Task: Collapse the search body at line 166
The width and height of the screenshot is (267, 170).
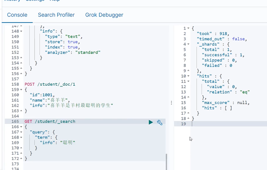Action: click(21, 127)
